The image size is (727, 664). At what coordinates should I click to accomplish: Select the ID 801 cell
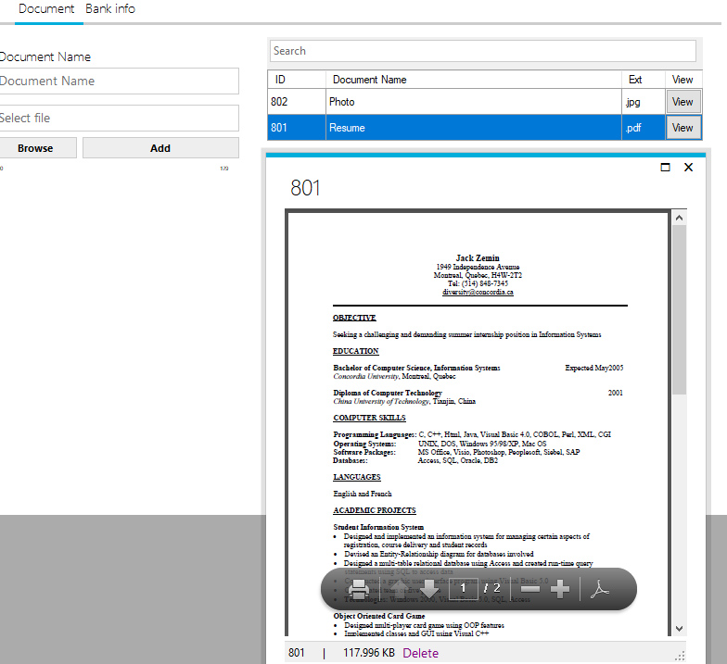297,128
